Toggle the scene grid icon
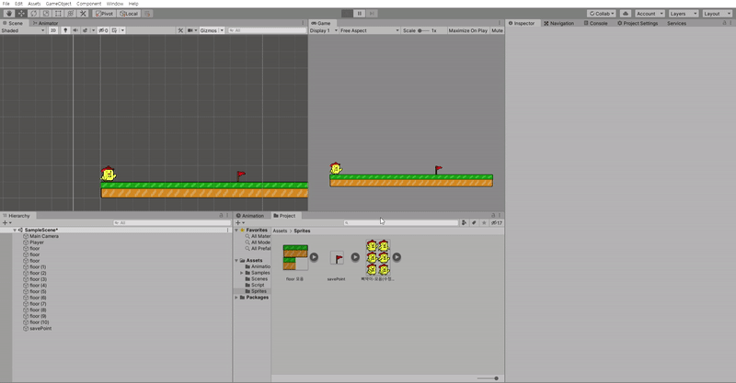The width and height of the screenshot is (736, 383). [x=114, y=30]
